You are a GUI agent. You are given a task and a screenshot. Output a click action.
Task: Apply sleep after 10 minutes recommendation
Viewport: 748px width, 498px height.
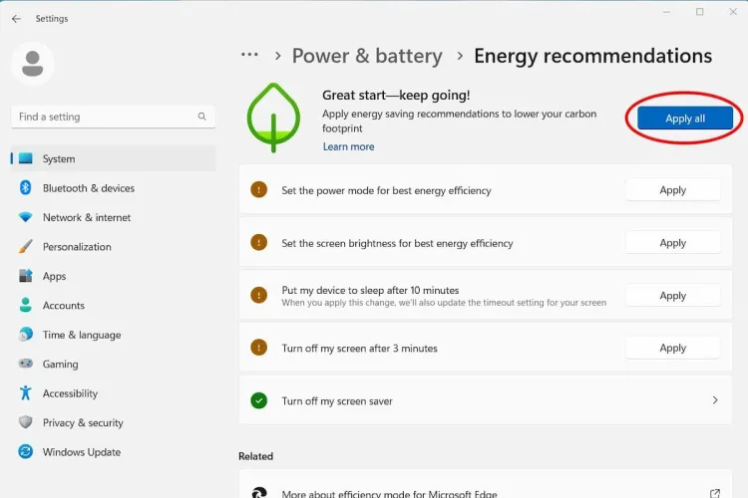(672, 296)
